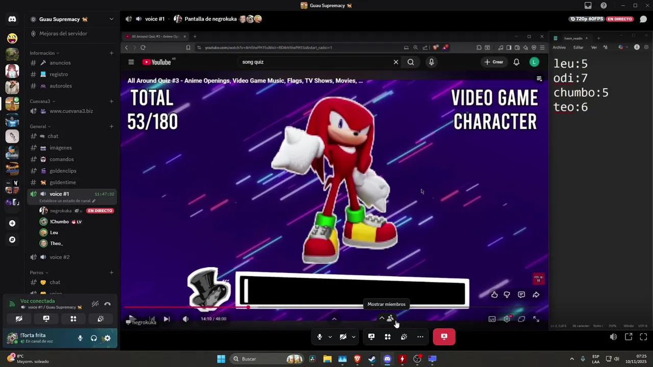Mute microphone in the call control bar
653x367 pixels.
click(319, 337)
